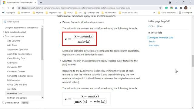Open Apply Math Operation article
Image resolution: width=194 pixels, height=109 pixels.
click(18, 50)
